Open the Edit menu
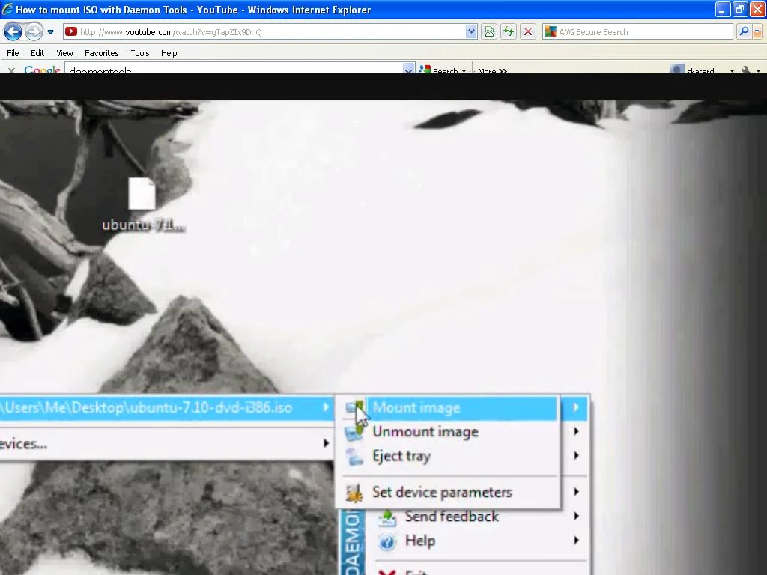 [37, 53]
